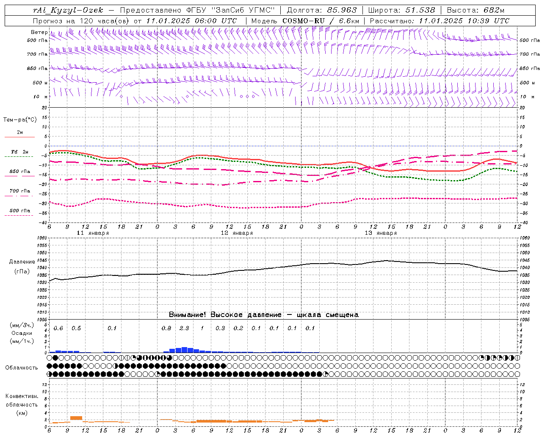Click the 'Td 2м' dew point legend label
This screenshot has height=434, width=542.
19,152
